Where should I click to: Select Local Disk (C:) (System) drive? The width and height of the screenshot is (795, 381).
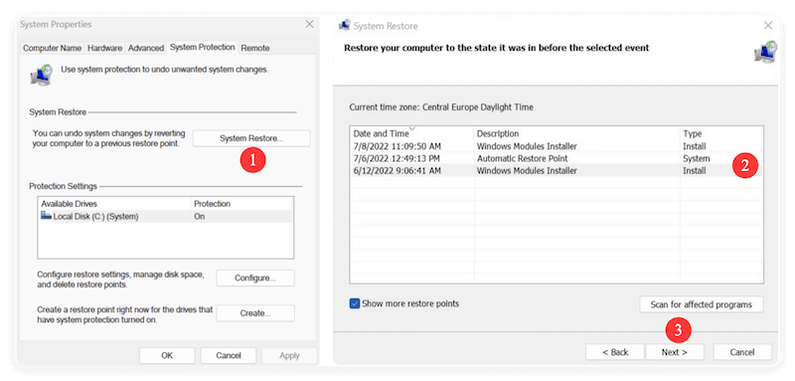pyautogui.click(x=166, y=217)
